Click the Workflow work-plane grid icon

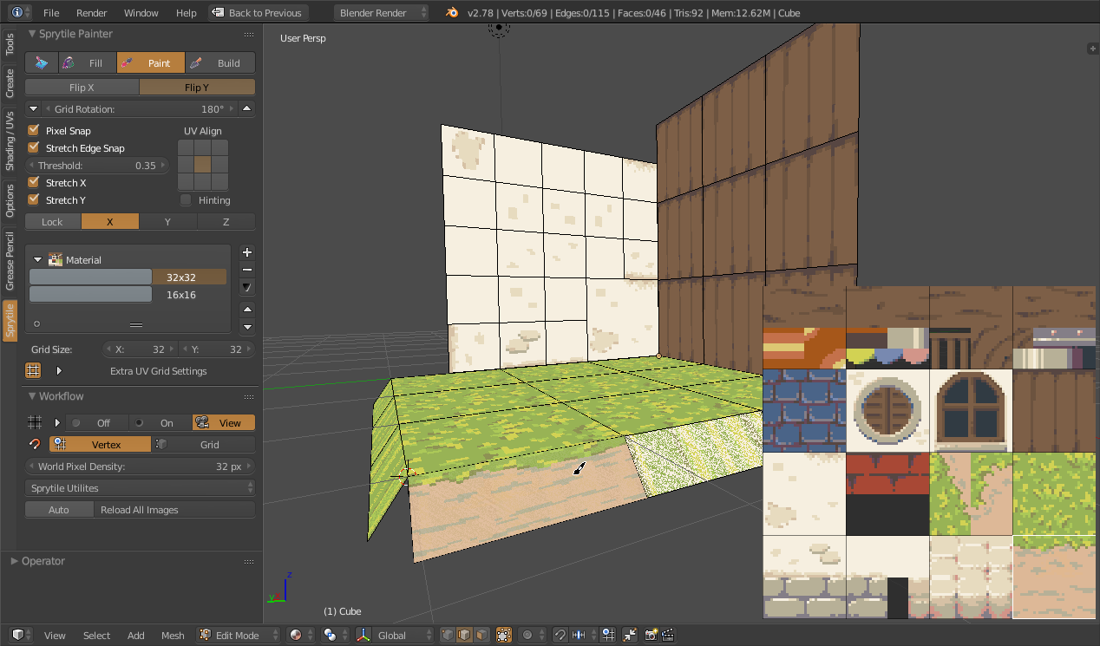click(x=35, y=422)
